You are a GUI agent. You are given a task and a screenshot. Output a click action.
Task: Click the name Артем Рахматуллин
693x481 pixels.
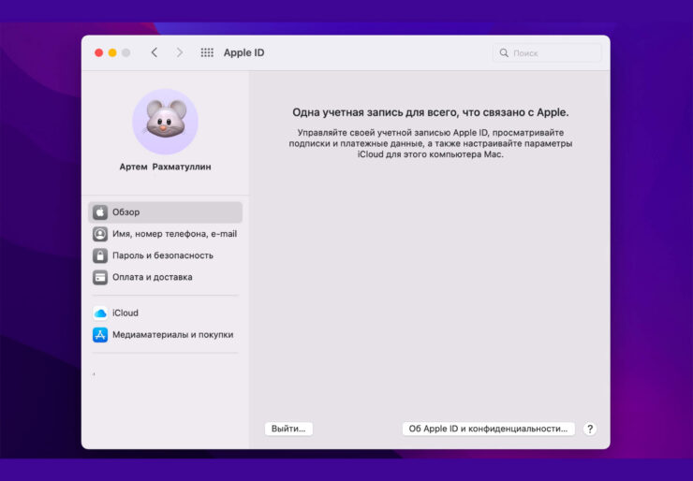pyautogui.click(x=166, y=167)
